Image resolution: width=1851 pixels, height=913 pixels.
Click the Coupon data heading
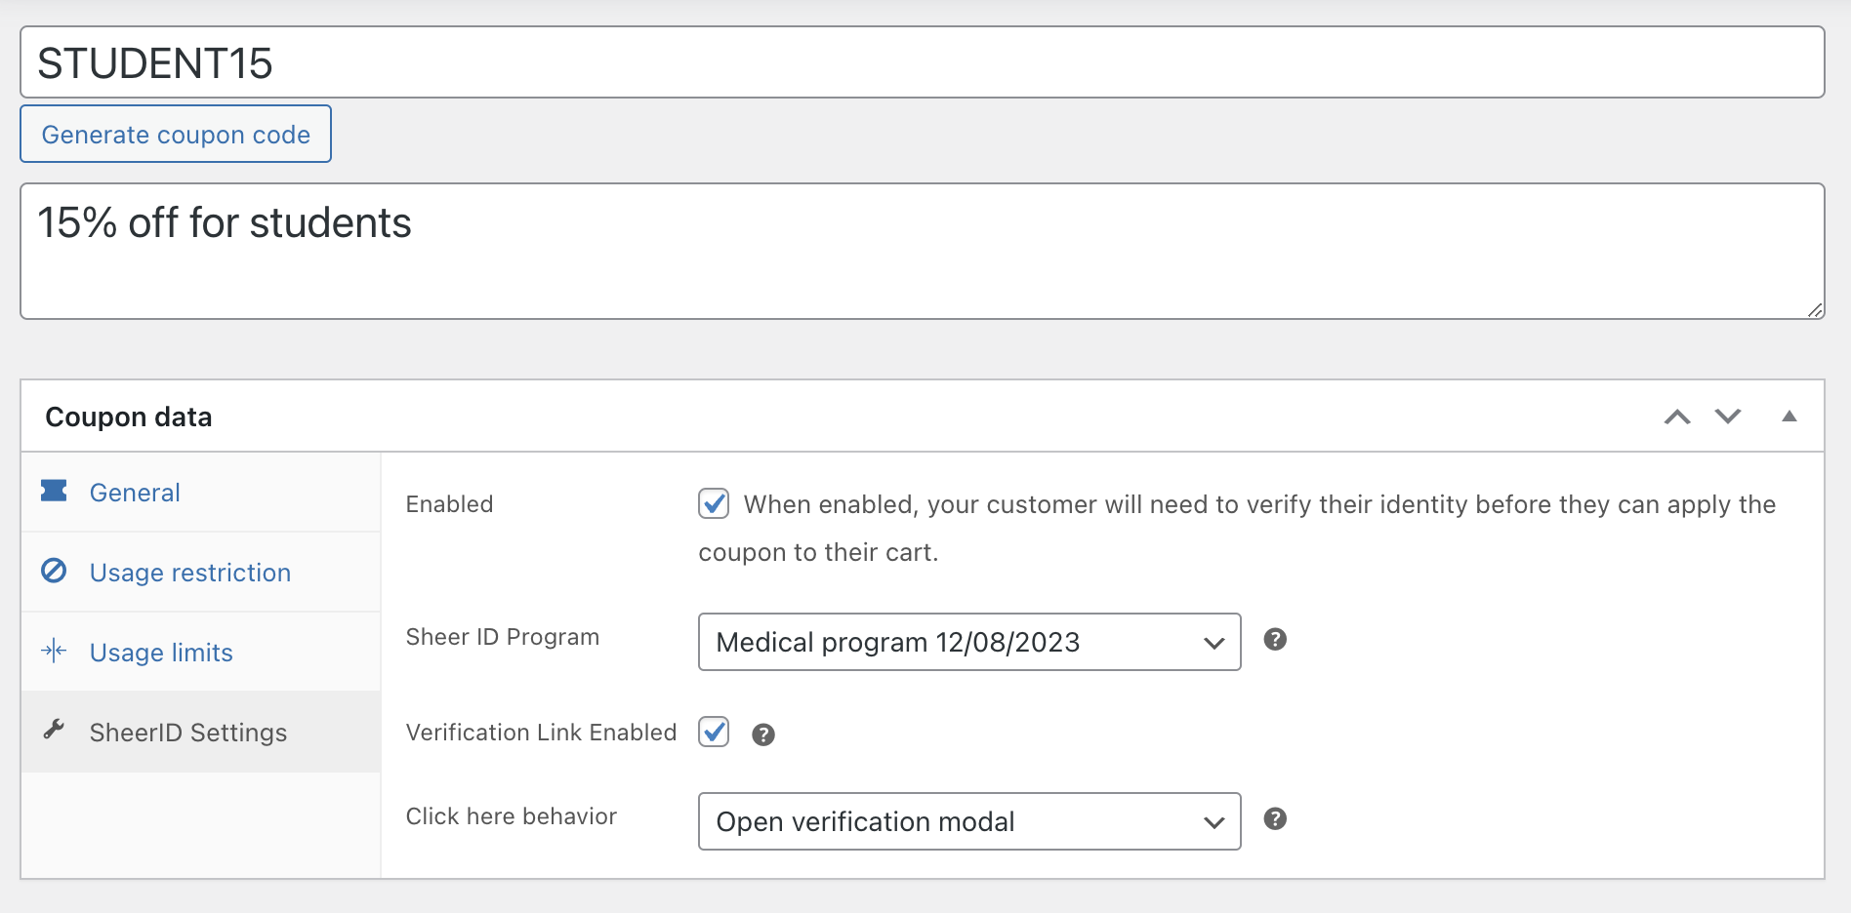(x=129, y=417)
